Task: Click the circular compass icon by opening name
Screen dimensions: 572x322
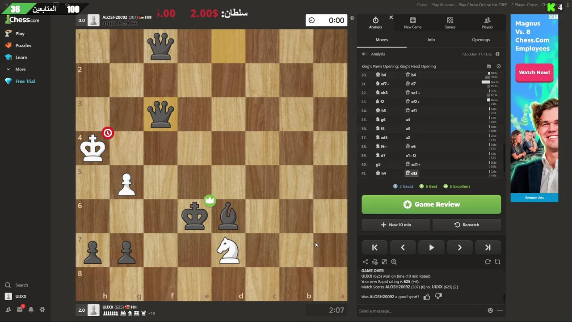Action: coord(499,66)
